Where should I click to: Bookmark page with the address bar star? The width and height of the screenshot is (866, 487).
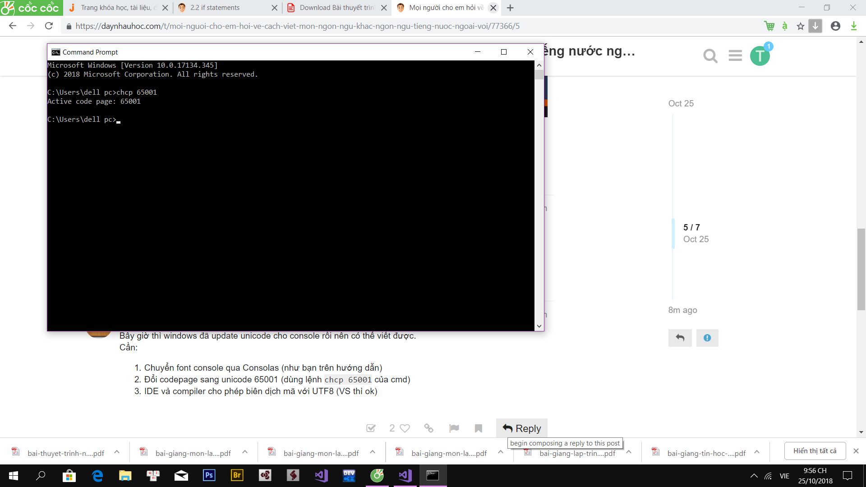click(800, 26)
